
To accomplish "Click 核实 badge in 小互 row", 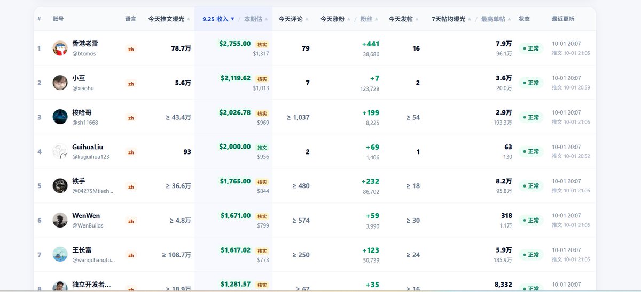I will coord(262,79).
